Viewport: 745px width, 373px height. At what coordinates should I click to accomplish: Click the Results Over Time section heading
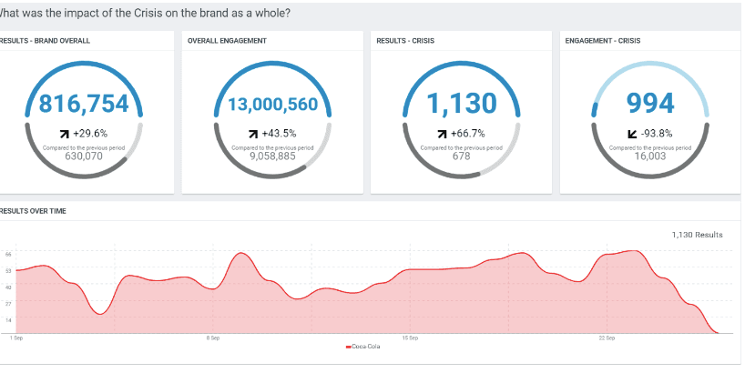[34, 211]
